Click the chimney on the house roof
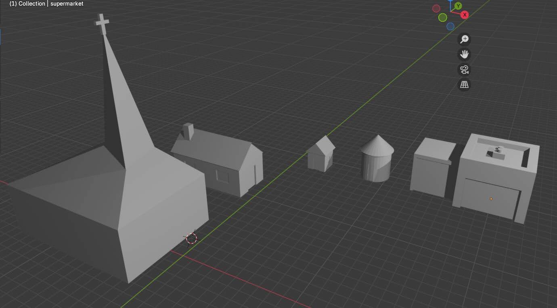This screenshot has height=308, width=557. pos(188,131)
